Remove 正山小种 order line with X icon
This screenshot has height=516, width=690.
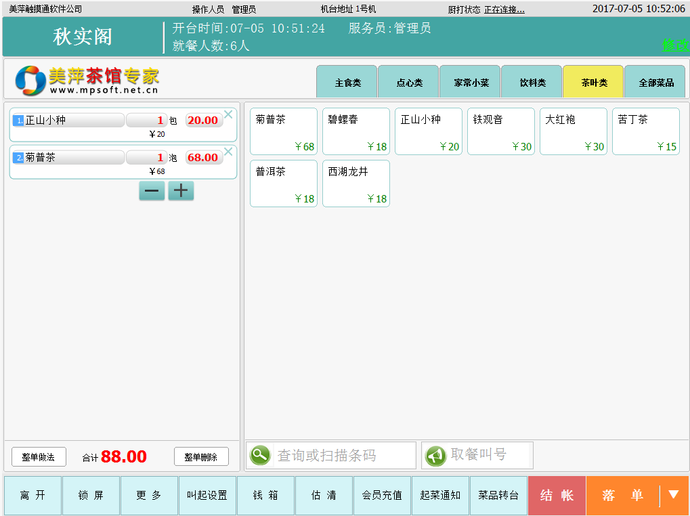228,114
